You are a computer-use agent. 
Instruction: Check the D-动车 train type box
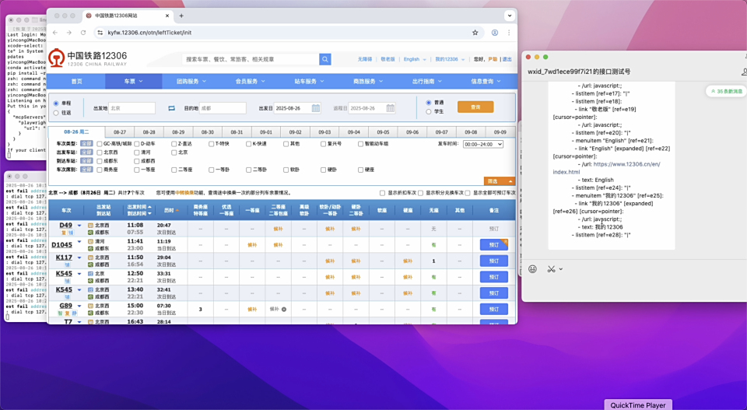pos(137,144)
